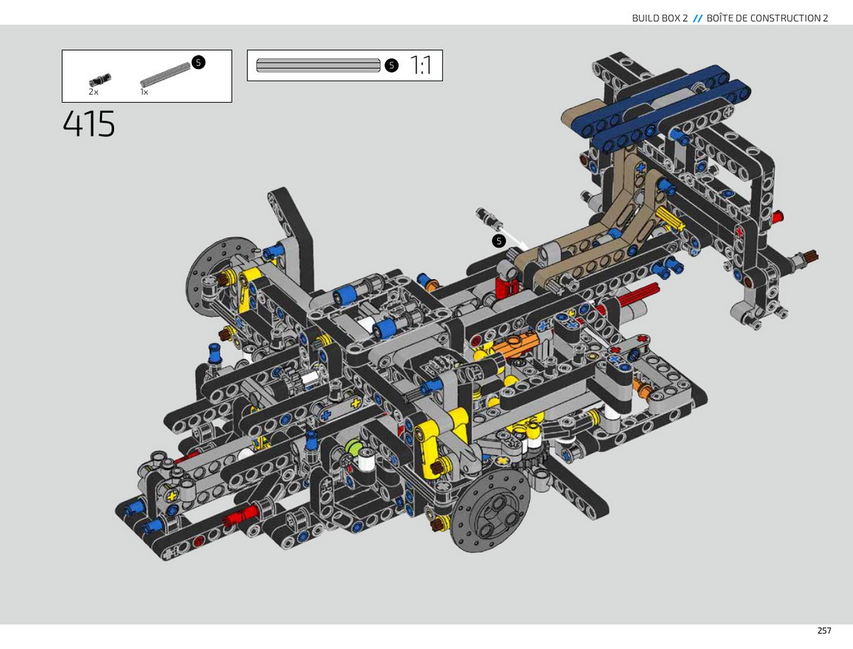Screen dimensions: 853x649
Task: Click the "BUILD BOX 2" header text
Action: click(660, 18)
